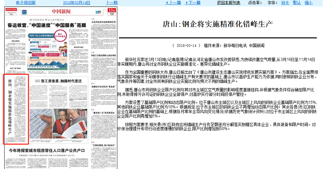325x169 pixels.
Task: Click the 13版 page number badge
Action: pos(111,10)
